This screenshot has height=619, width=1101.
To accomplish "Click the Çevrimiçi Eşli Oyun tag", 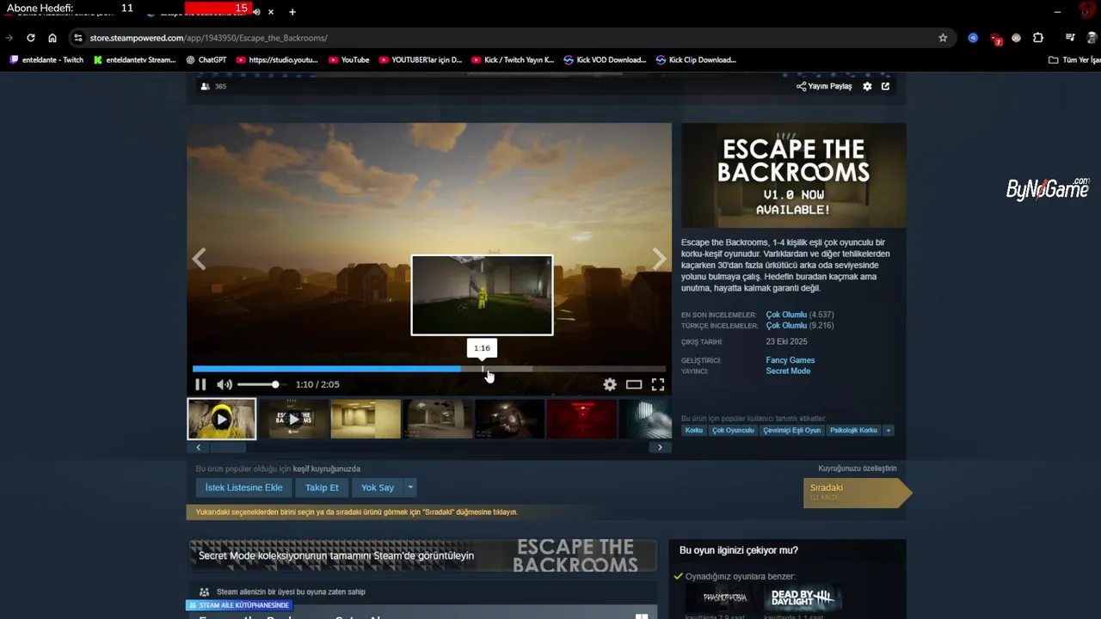I will coord(791,430).
